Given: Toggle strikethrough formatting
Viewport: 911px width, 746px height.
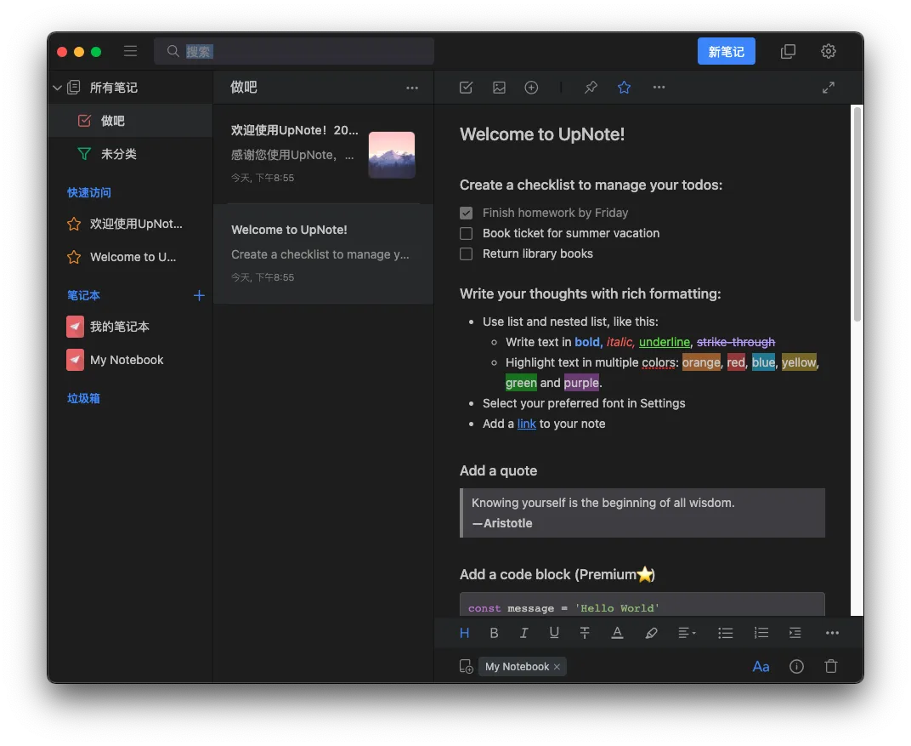Looking at the screenshot, I should 585,633.
